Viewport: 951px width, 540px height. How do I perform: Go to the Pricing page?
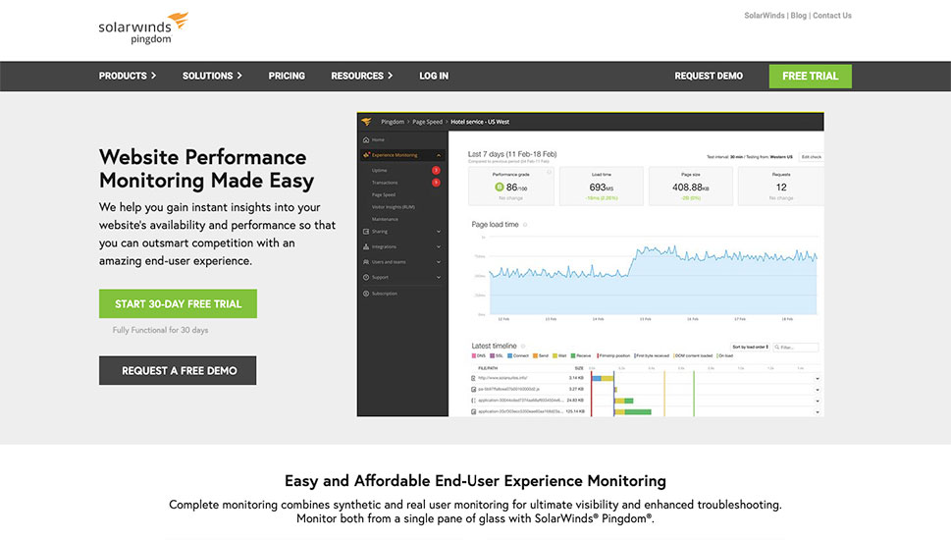point(287,76)
